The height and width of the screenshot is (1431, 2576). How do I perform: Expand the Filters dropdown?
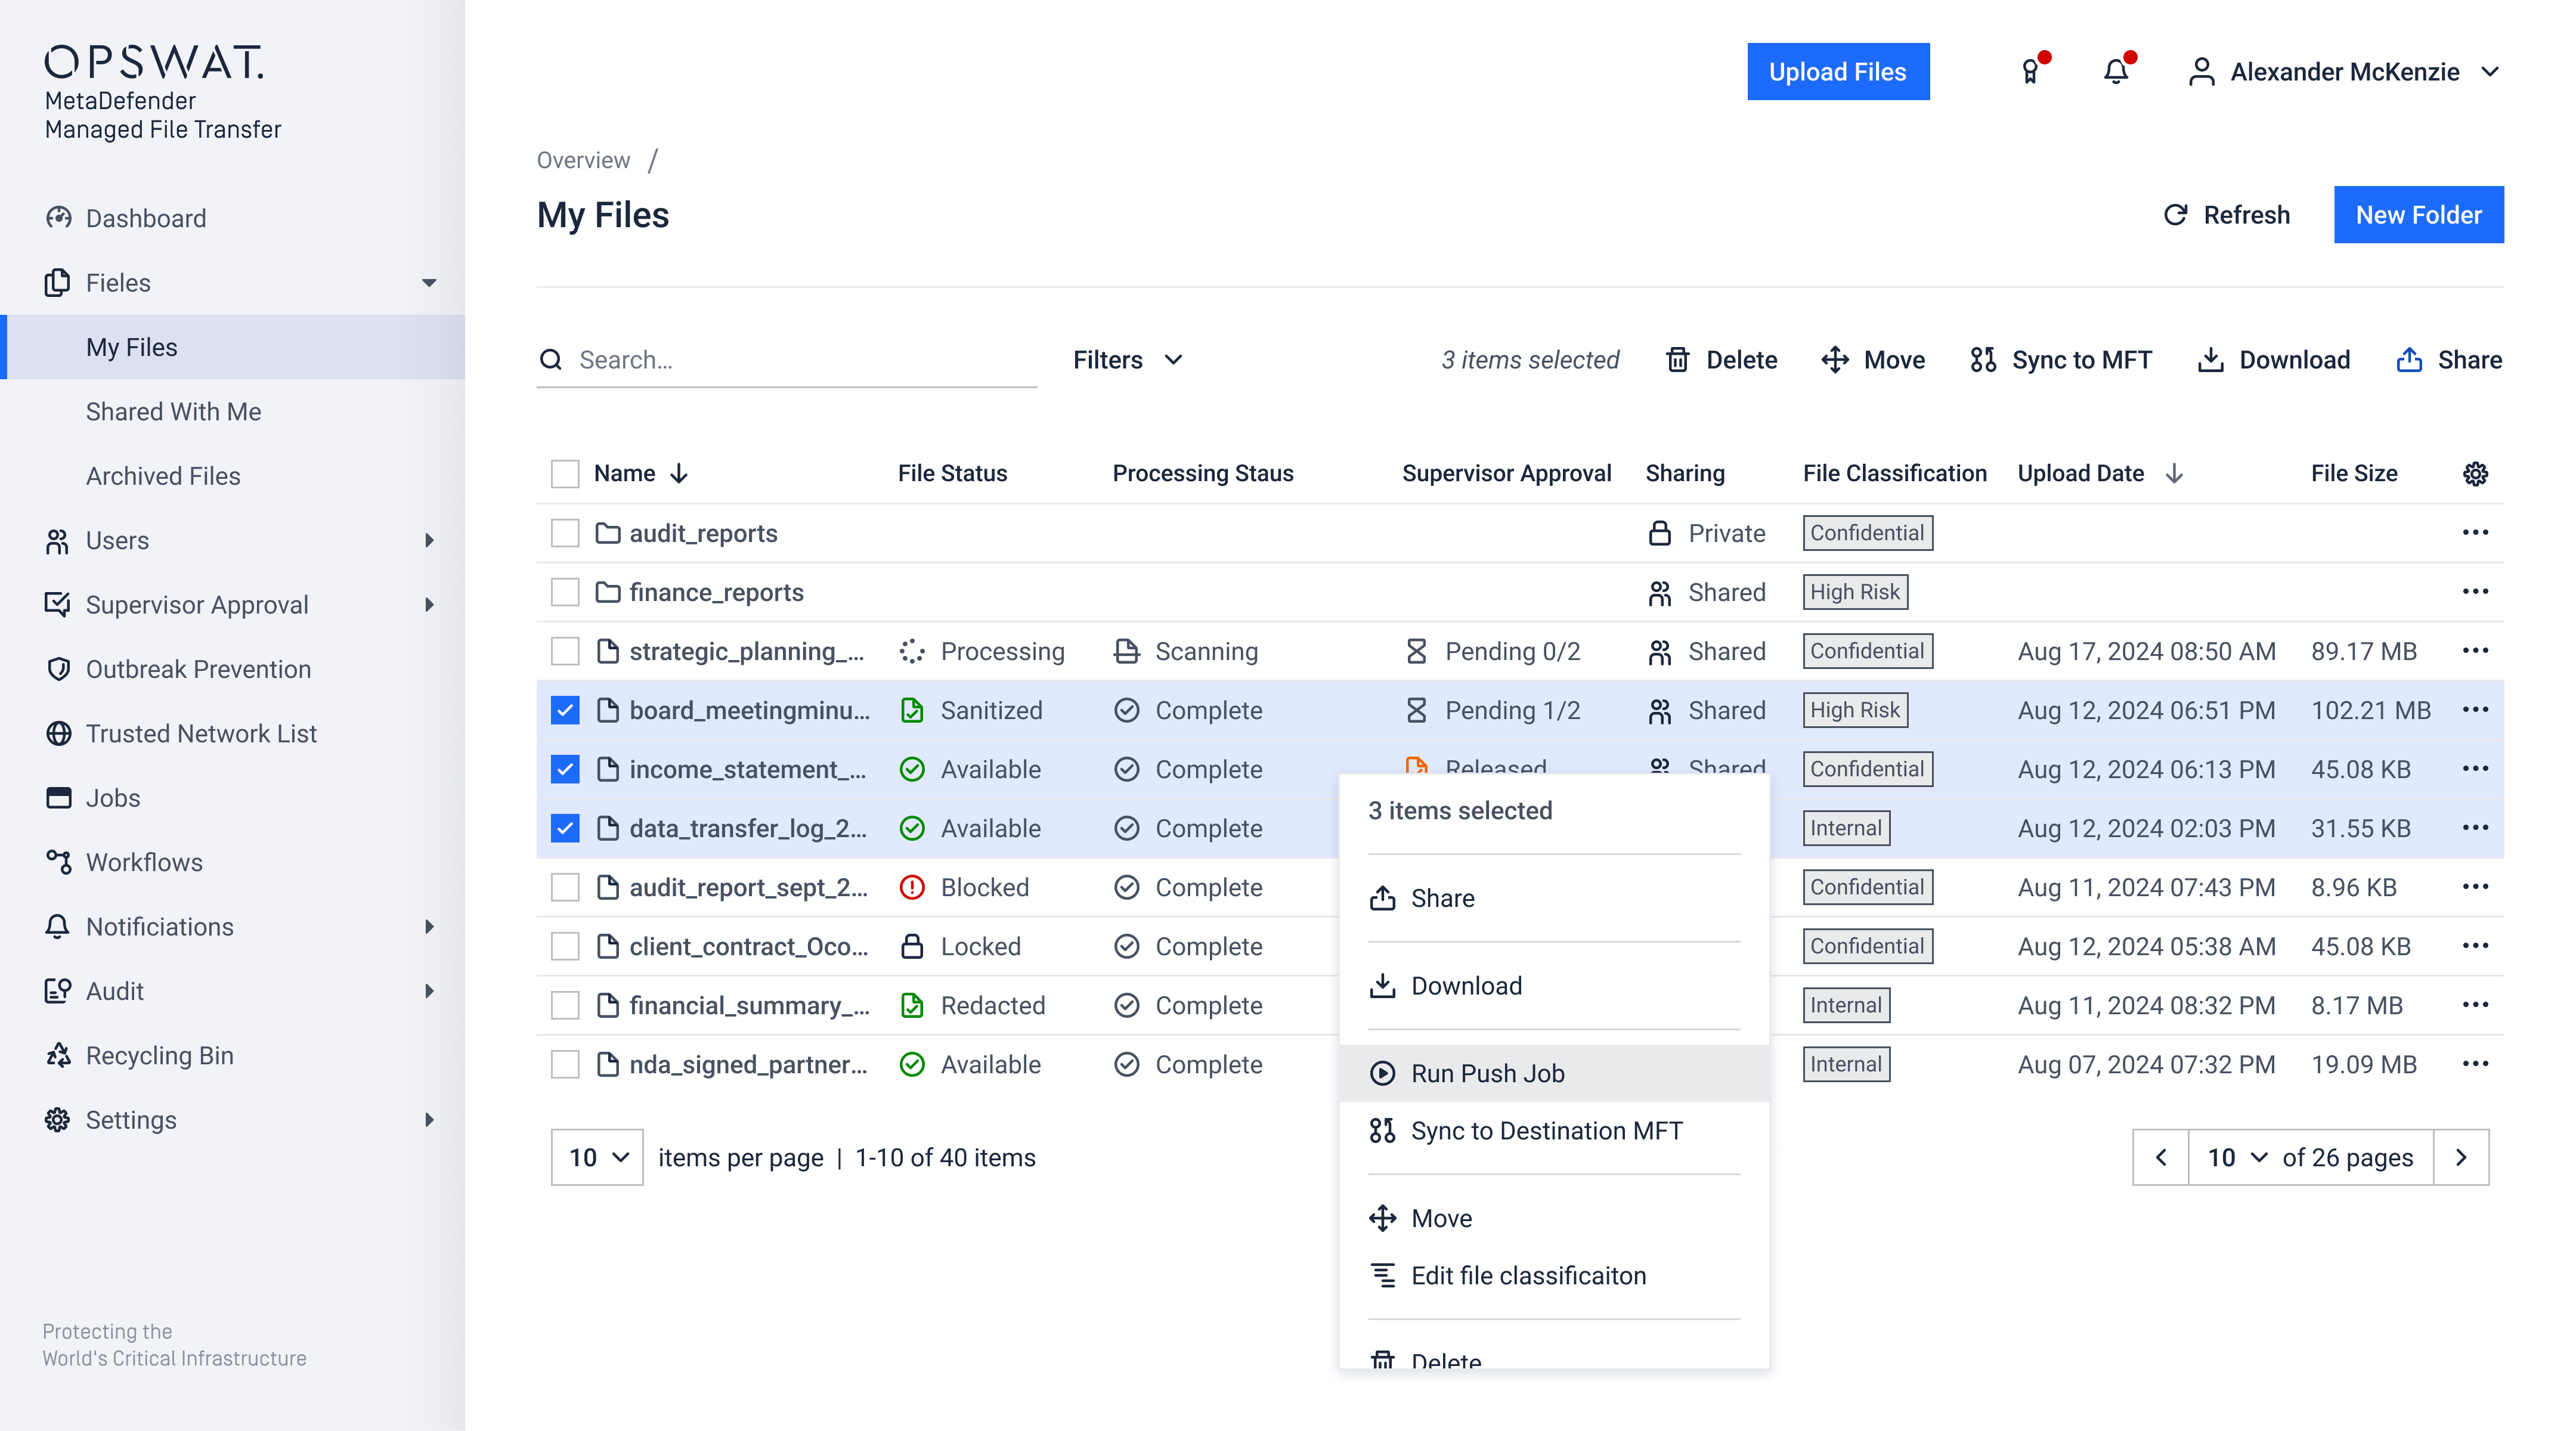pos(1127,360)
